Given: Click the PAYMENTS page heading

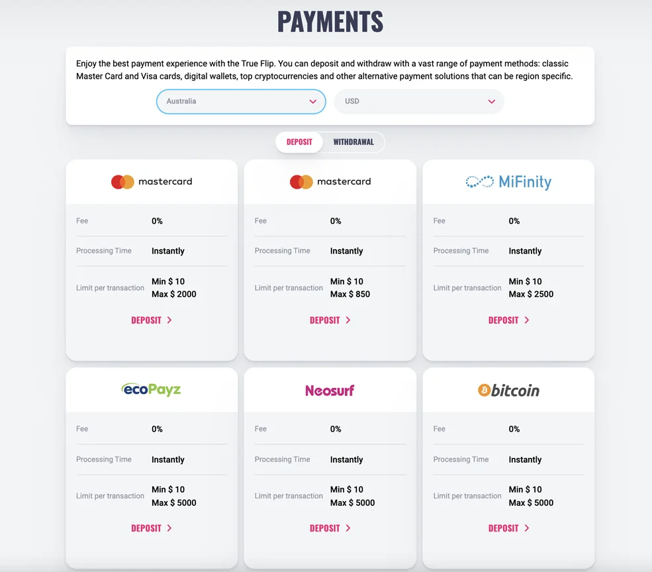Looking at the screenshot, I should 330,22.
